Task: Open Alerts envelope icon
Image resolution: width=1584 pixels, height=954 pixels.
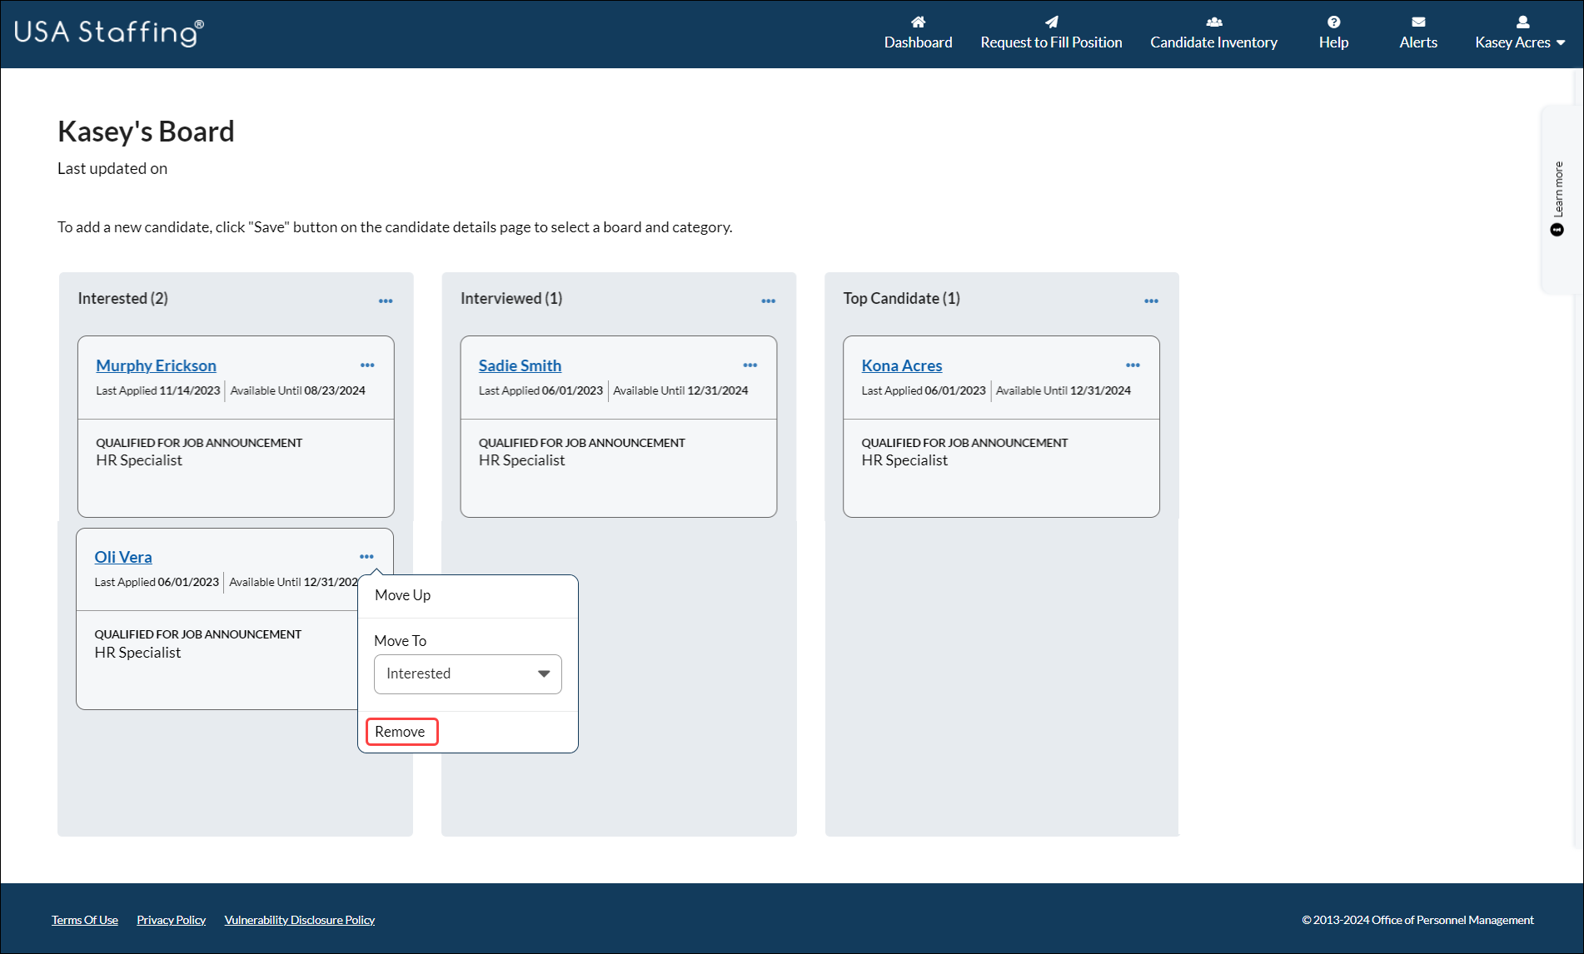Action: 1418,22
